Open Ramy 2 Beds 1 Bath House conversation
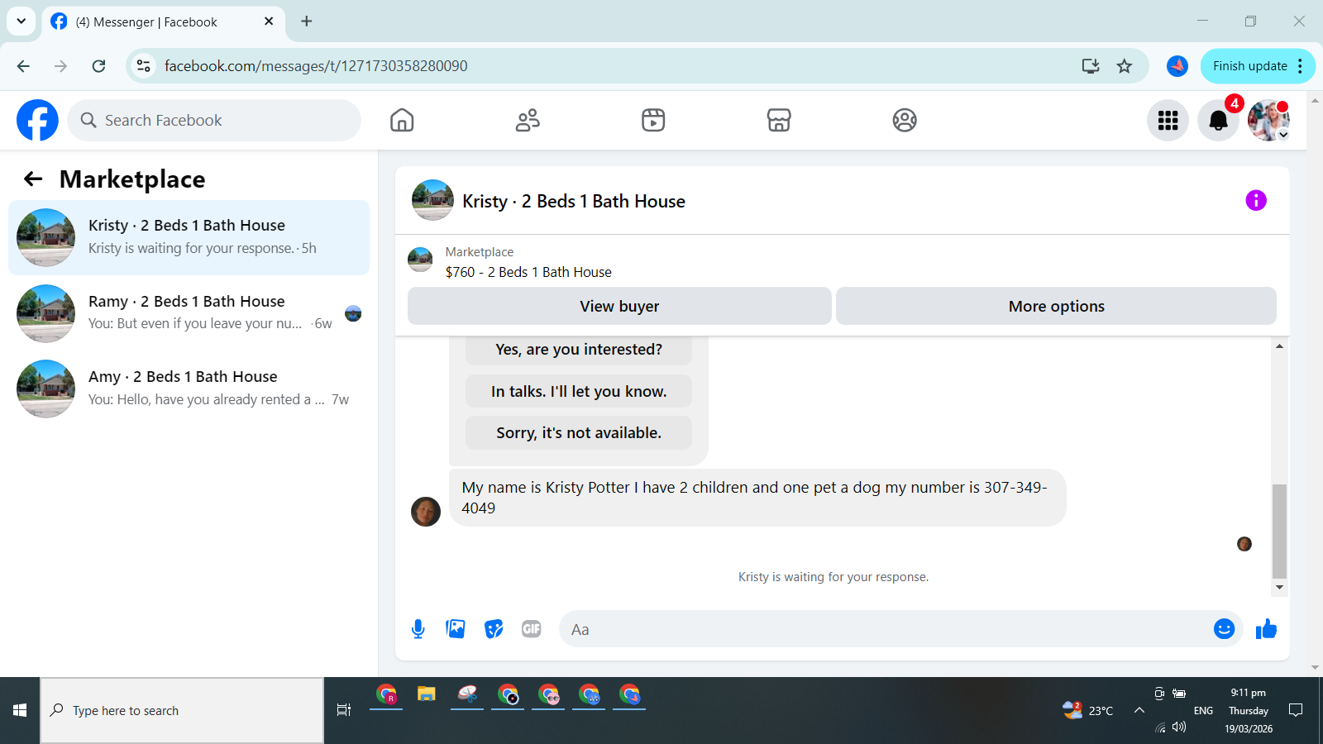 (x=189, y=312)
